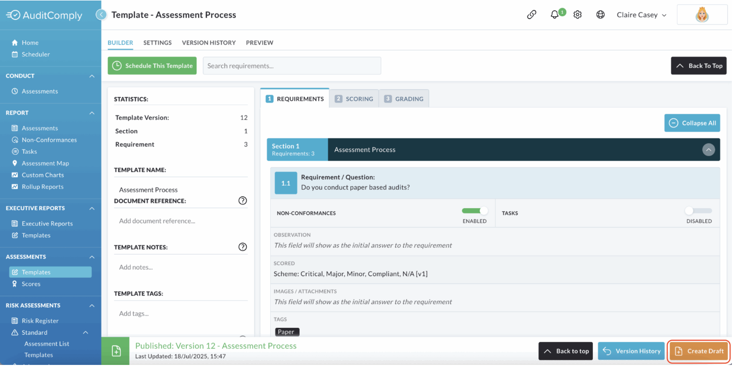Disable the Non-Conformances toggle
The width and height of the screenshot is (734, 366).
pyautogui.click(x=475, y=210)
